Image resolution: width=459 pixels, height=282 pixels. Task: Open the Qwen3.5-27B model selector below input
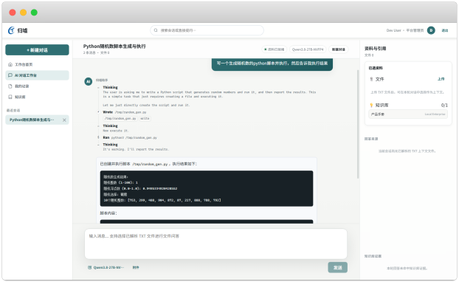pos(106,267)
